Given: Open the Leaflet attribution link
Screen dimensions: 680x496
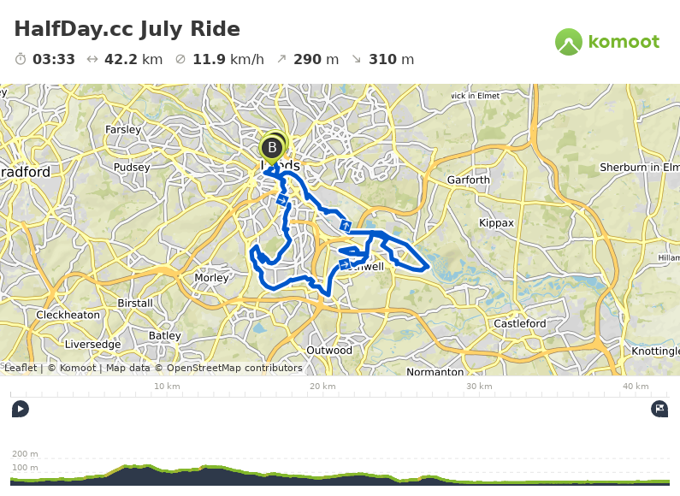Looking at the screenshot, I should 21,368.
